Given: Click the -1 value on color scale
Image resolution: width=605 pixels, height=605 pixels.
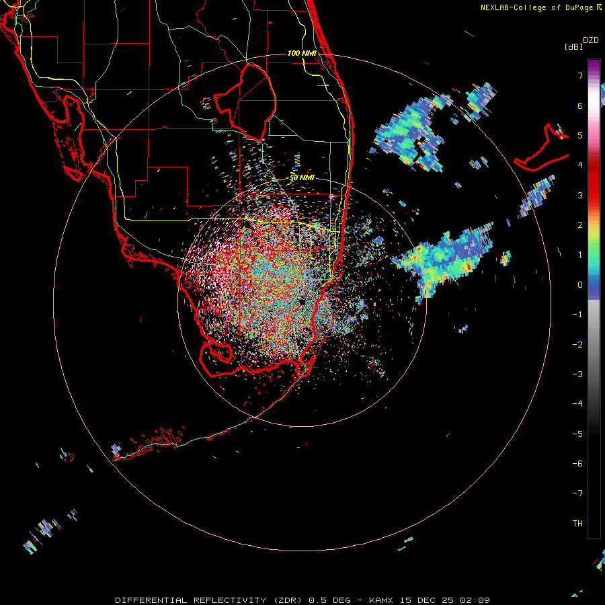Looking at the screenshot, I should (577, 315).
